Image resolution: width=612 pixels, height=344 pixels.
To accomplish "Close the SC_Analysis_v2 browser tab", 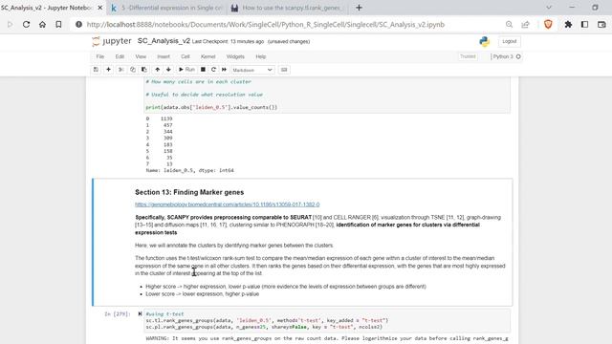I will click(99, 8).
